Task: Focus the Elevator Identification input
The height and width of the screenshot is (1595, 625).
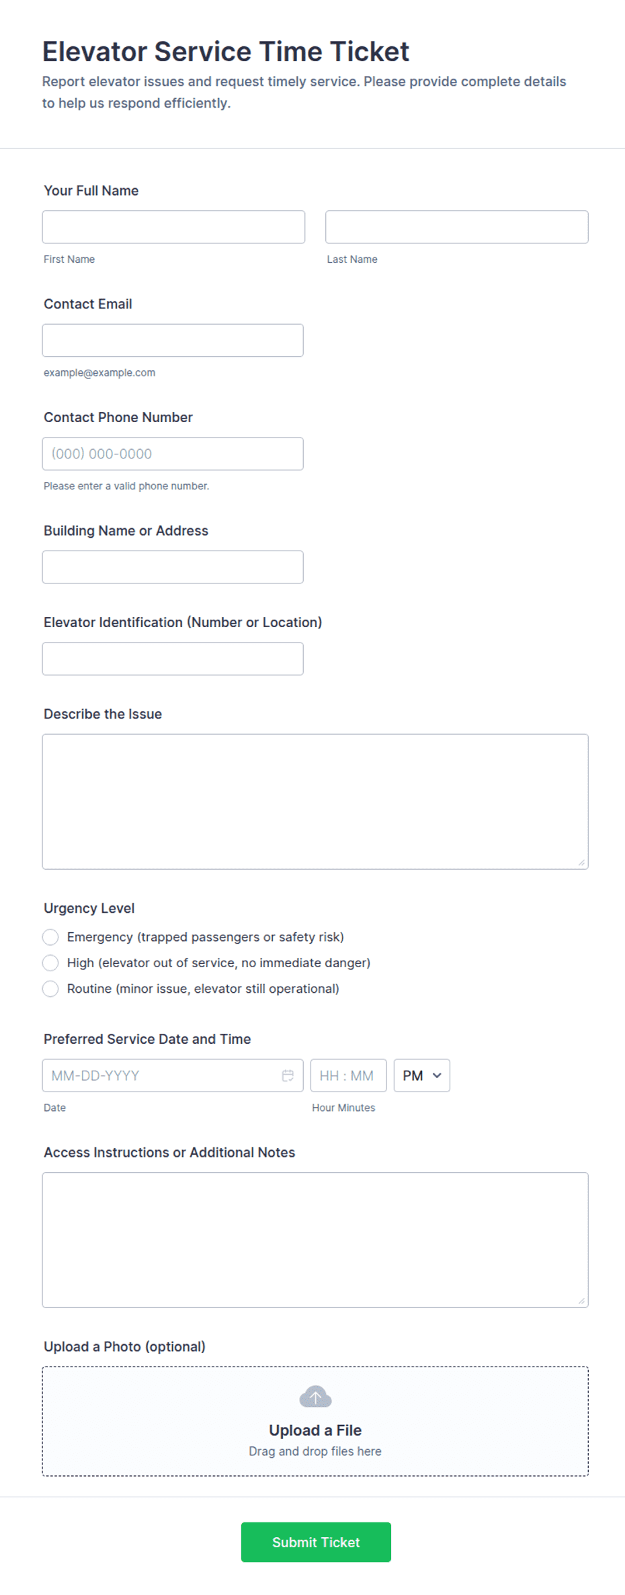Action: [x=173, y=659]
